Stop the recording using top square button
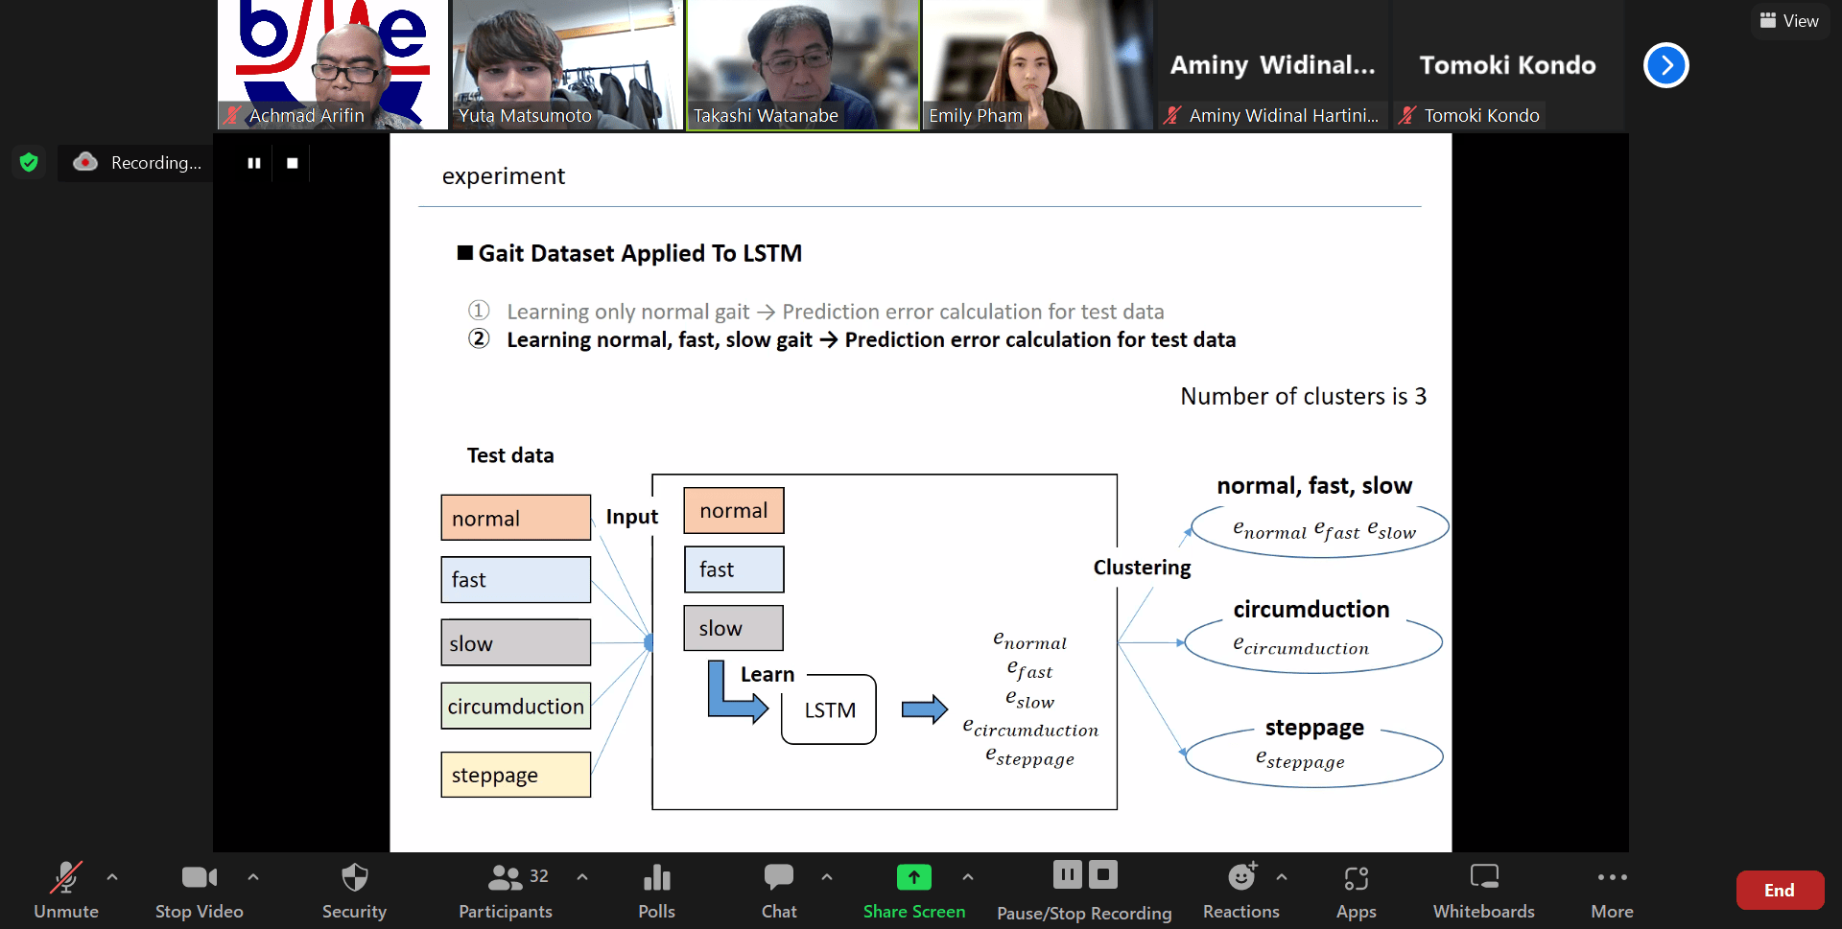 coord(293,163)
